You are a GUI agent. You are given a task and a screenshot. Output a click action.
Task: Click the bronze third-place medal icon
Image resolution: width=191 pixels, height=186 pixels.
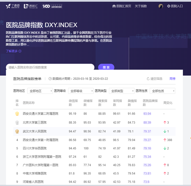coord(17,131)
